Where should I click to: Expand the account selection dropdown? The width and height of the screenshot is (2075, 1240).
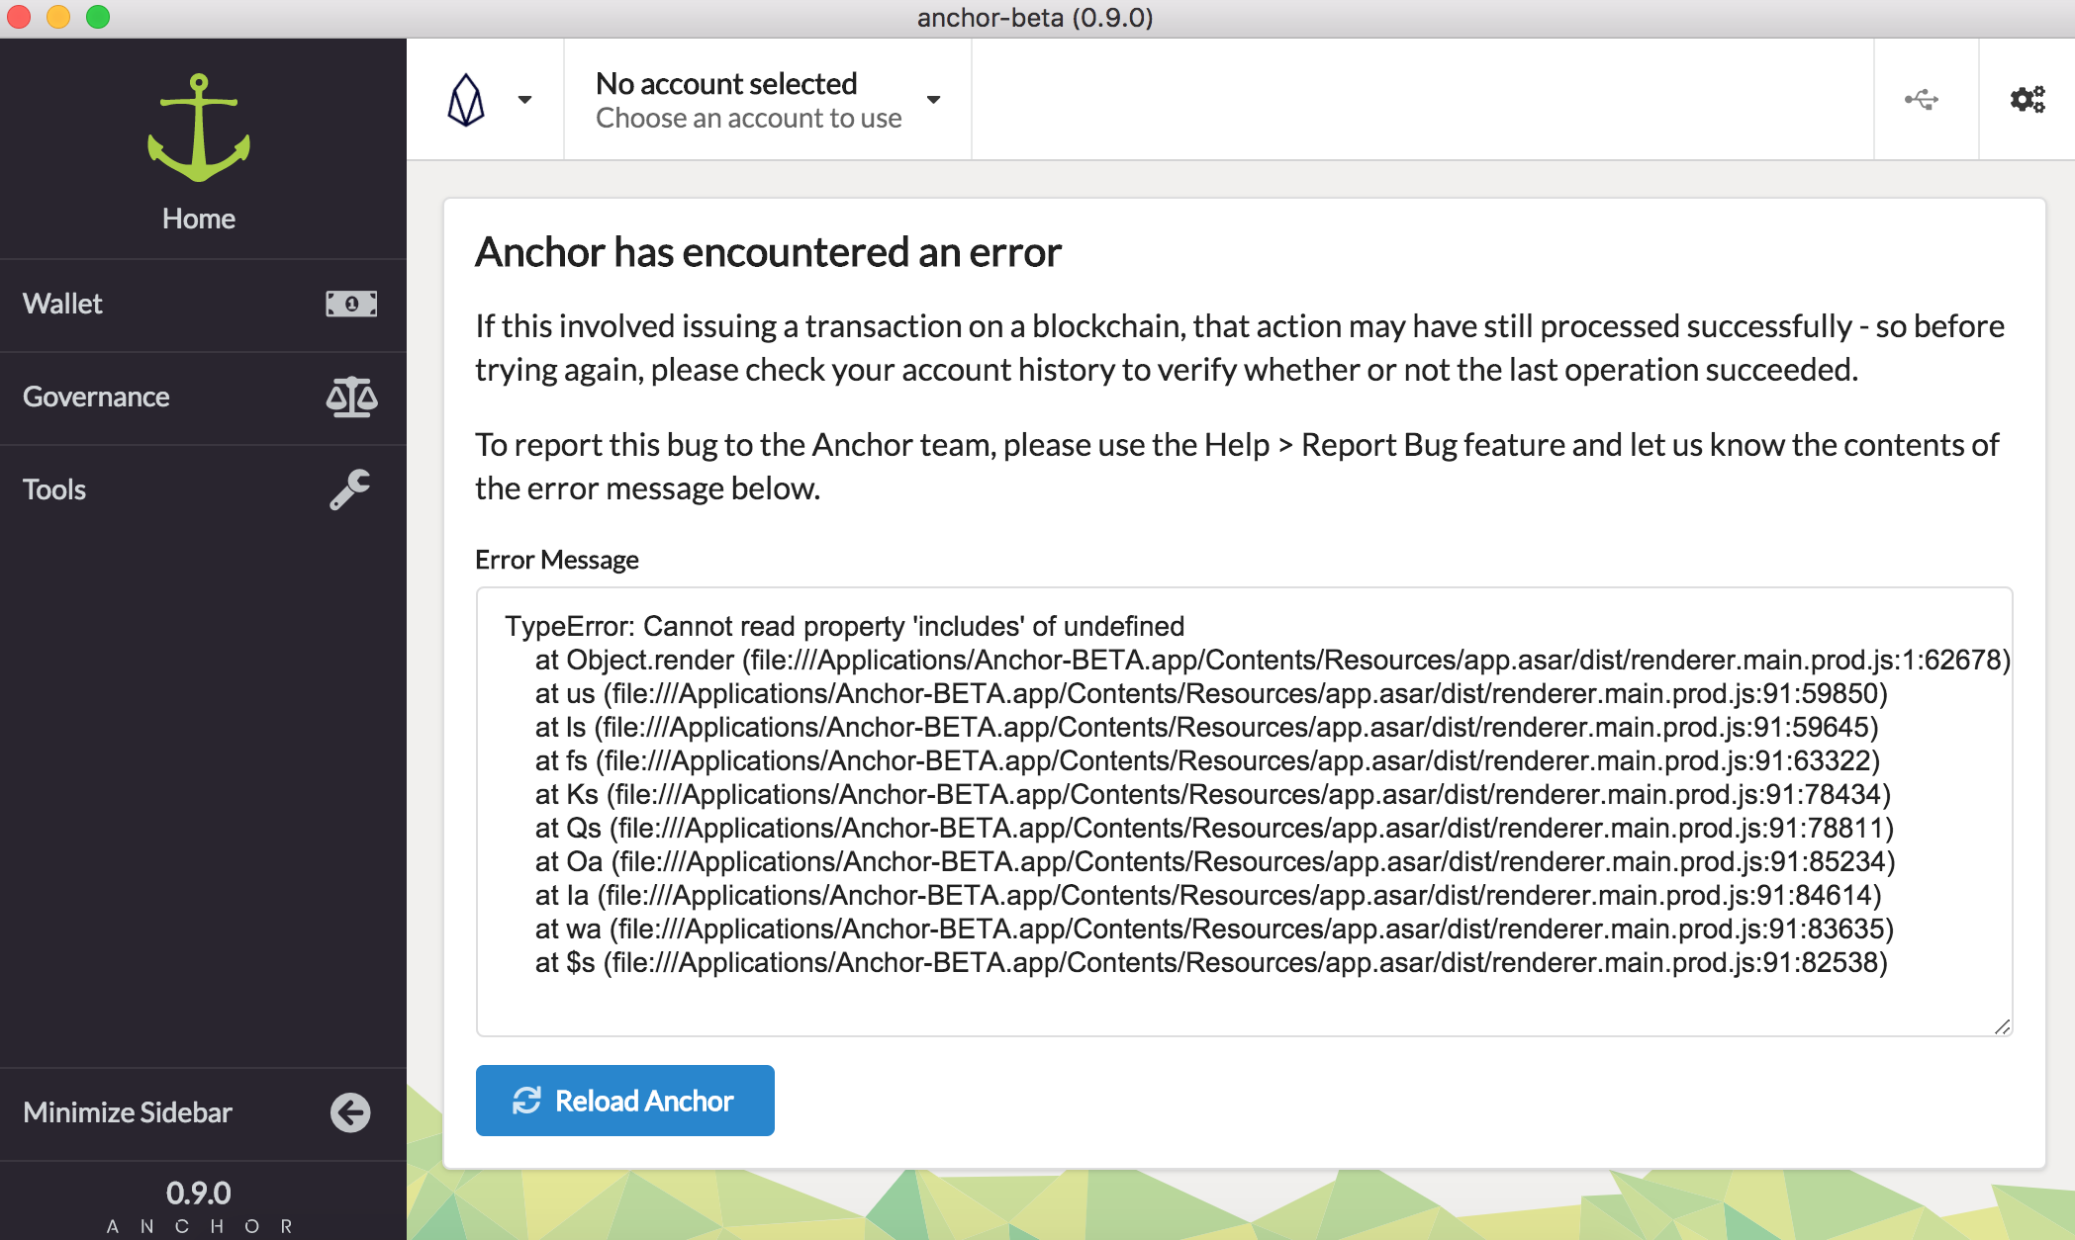coord(932,99)
